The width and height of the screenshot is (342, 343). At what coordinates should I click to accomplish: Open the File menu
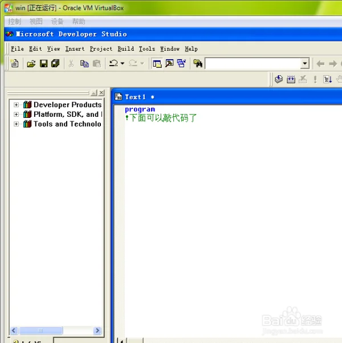[17, 48]
